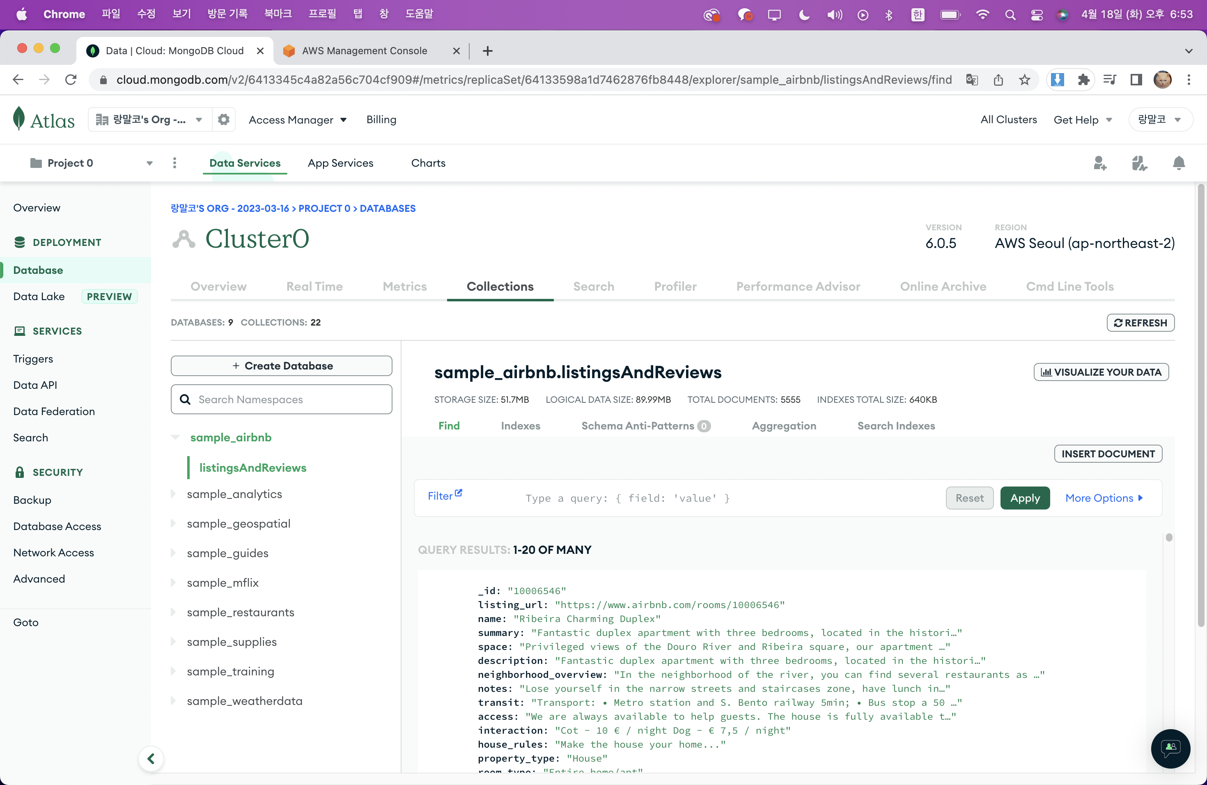Open Schema Anti-Patterns tab

click(x=646, y=426)
